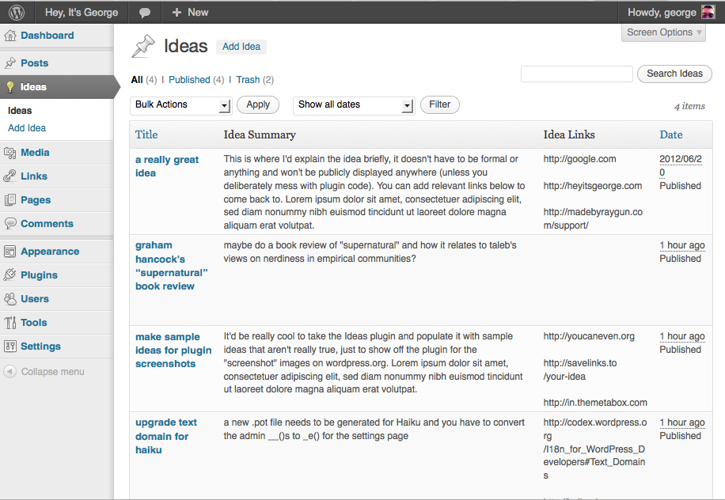This screenshot has width=725, height=500.
Task: Click the Comments speech bubble sidebar icon
Action: (x=9, y=224)
